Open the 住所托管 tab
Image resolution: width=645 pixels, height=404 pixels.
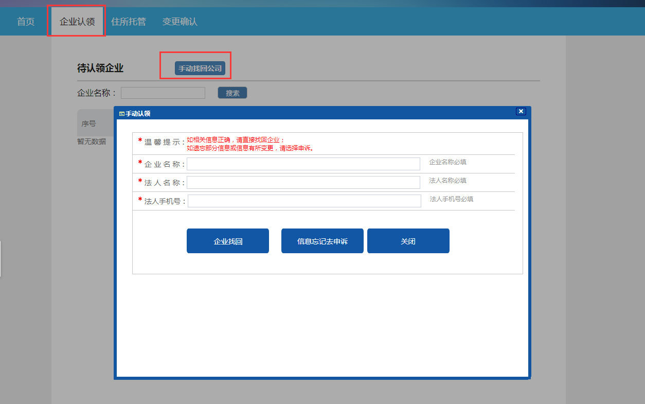pyautogui.click(x=129, y=22)
